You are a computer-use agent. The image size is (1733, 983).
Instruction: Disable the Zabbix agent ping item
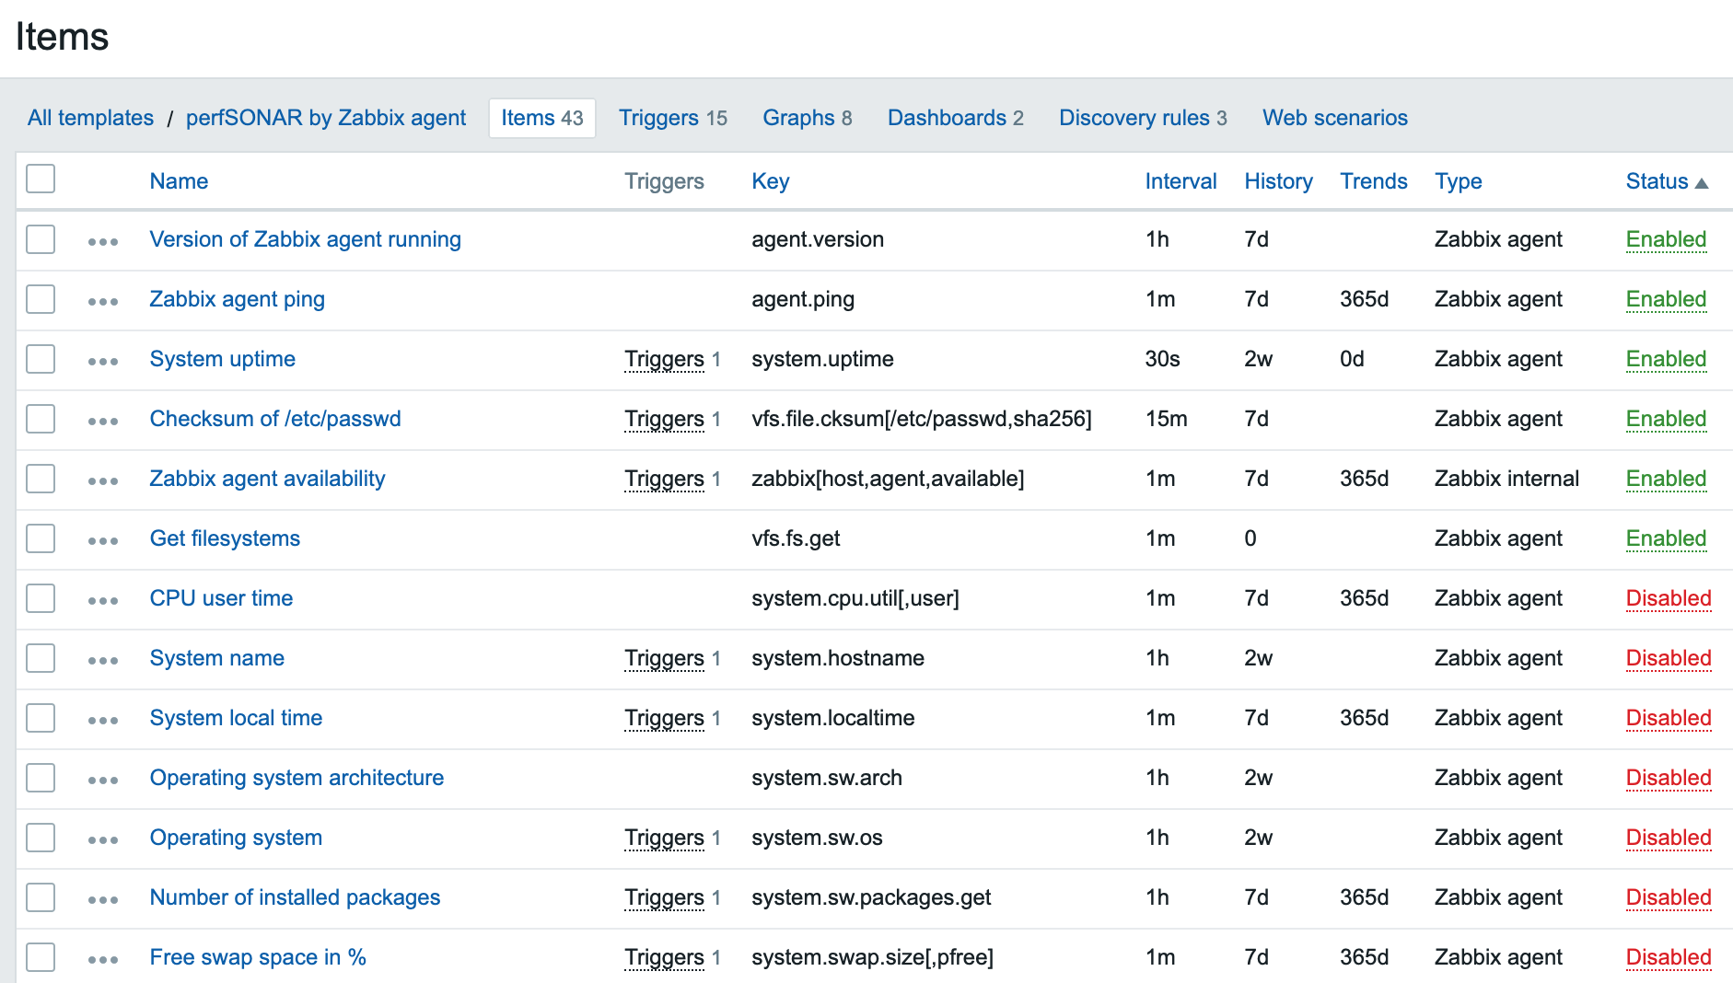(x=1666, y=299)
